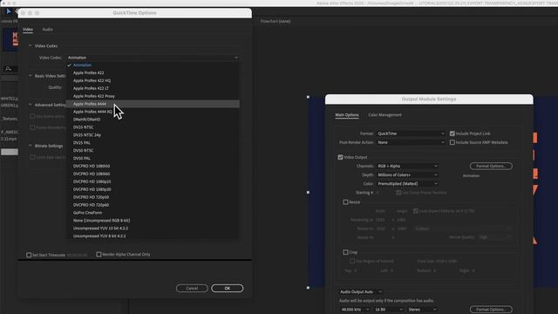Viewport: 558px width, 314px height.
Task: Choose Apple ProRes 4444 from codec list
Action: point(153,104)
